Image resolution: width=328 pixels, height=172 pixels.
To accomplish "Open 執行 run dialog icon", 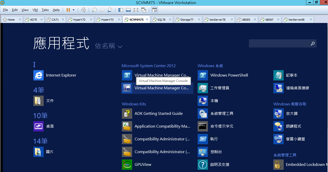I will 203,139.
